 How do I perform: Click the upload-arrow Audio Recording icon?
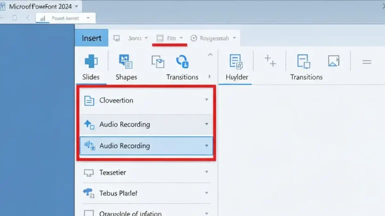pyautogui.click(x=89, y=124)
